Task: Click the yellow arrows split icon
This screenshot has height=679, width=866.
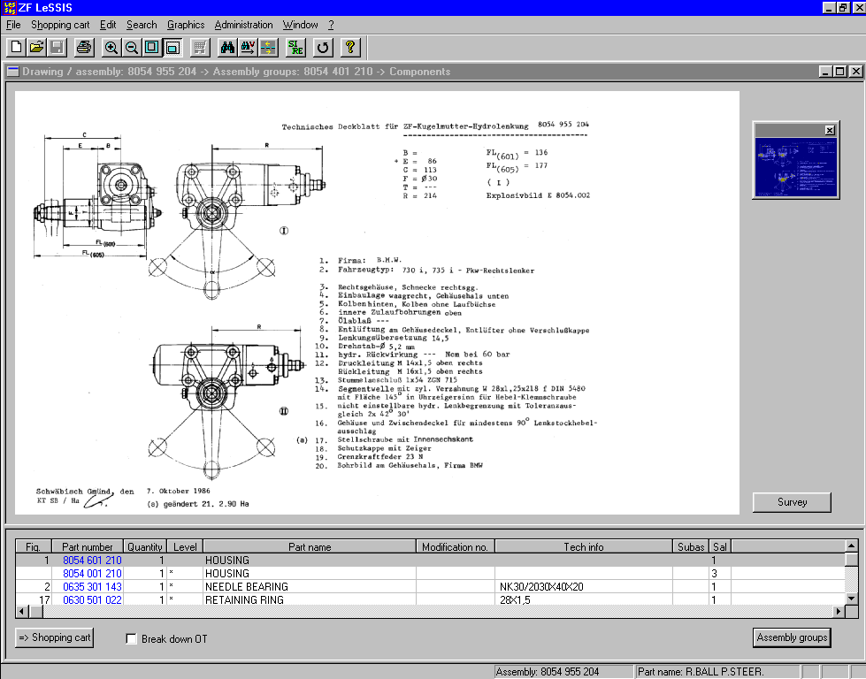Action: (268, 48)
